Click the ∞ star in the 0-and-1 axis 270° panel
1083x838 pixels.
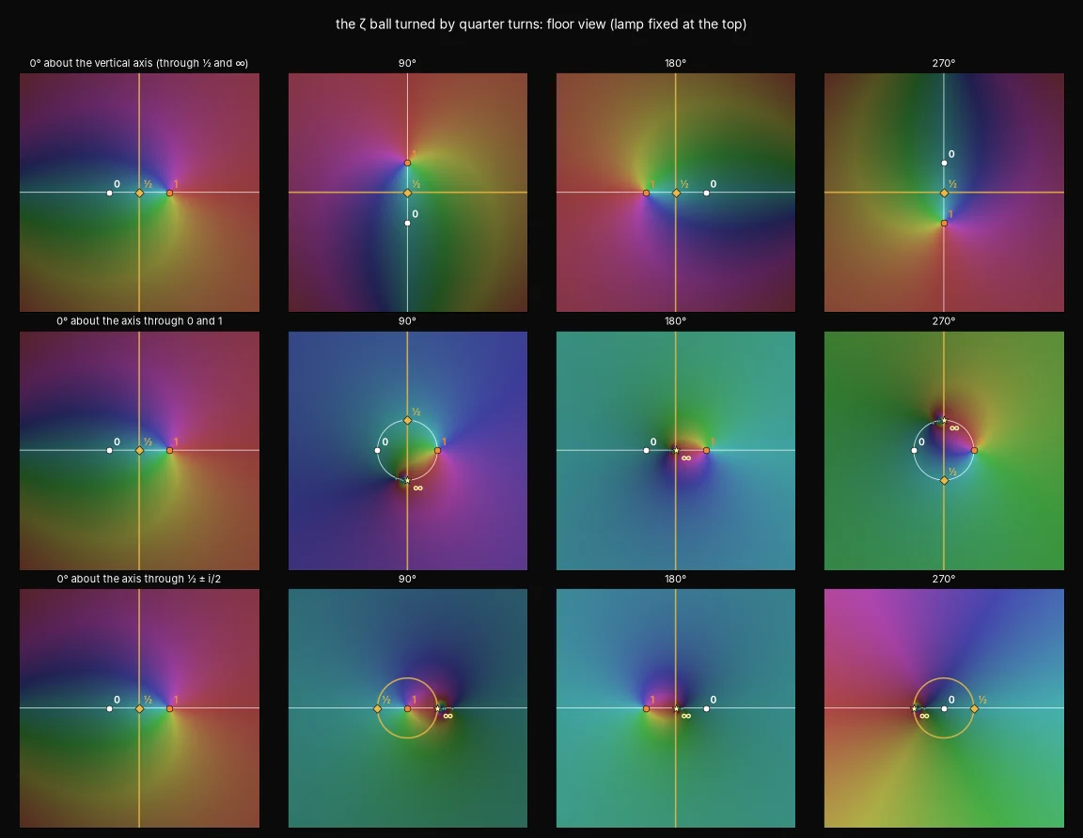944,420
